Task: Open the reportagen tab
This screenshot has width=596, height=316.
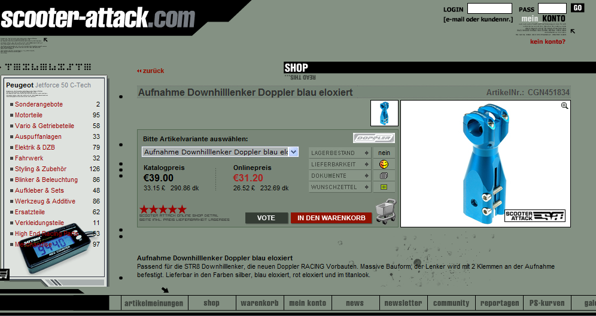Action: tap(500, 303)
